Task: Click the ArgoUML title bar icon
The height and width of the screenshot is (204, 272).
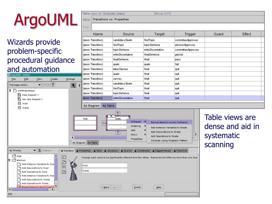Action: click(9, 75)
